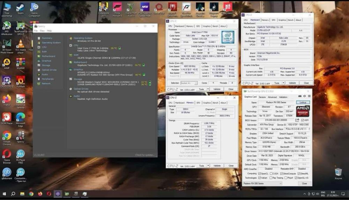Open the Radeon RX 580 Series card dropdown
The image size is (349, 200).
click(262, 184)
